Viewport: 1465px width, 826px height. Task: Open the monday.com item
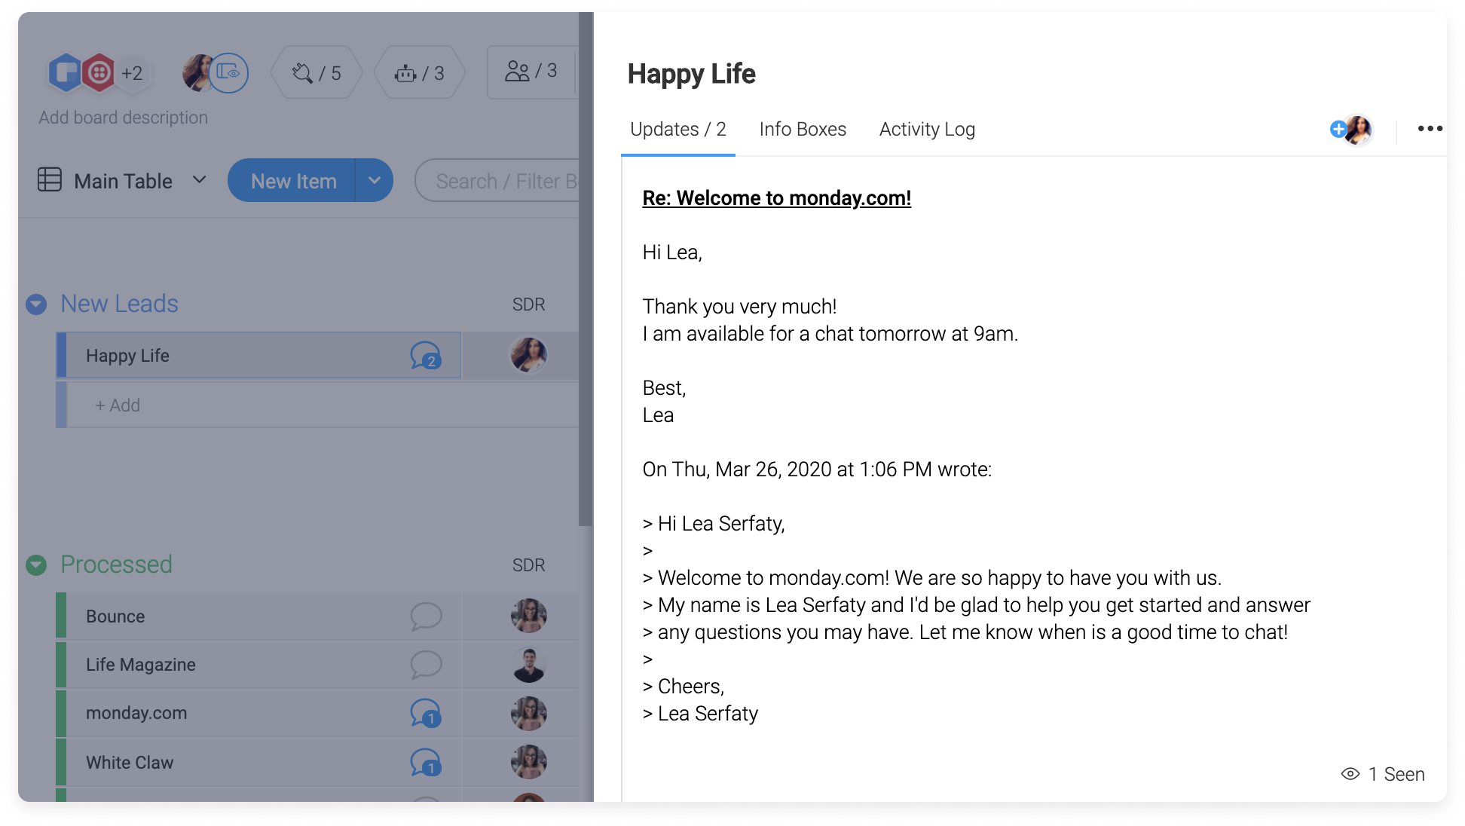136,712
